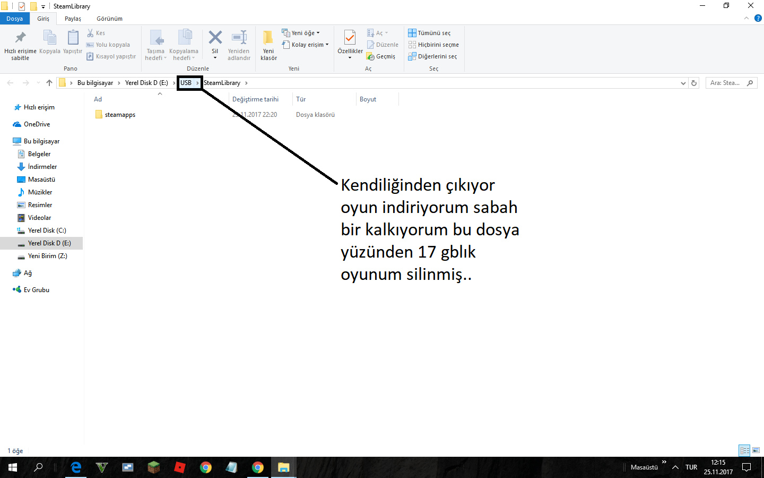
Task: Refresh the address bar location
Action: (x=694, y=83)
